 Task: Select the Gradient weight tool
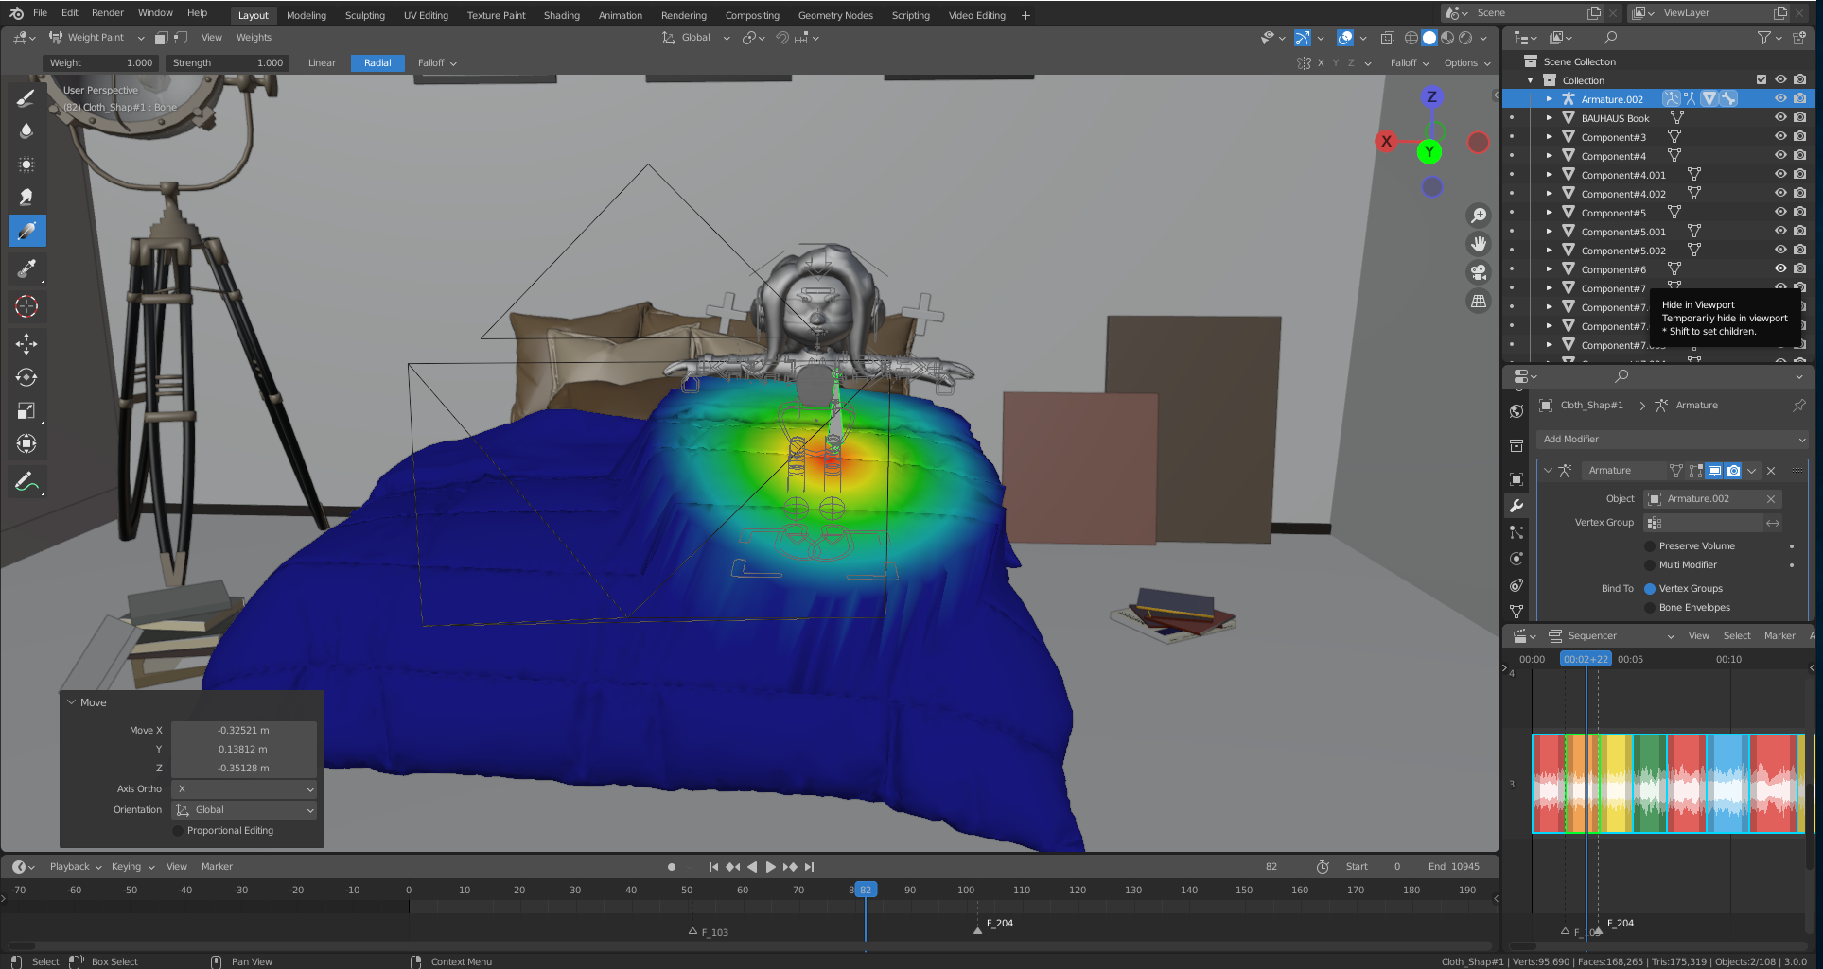(x=26, y=231)
